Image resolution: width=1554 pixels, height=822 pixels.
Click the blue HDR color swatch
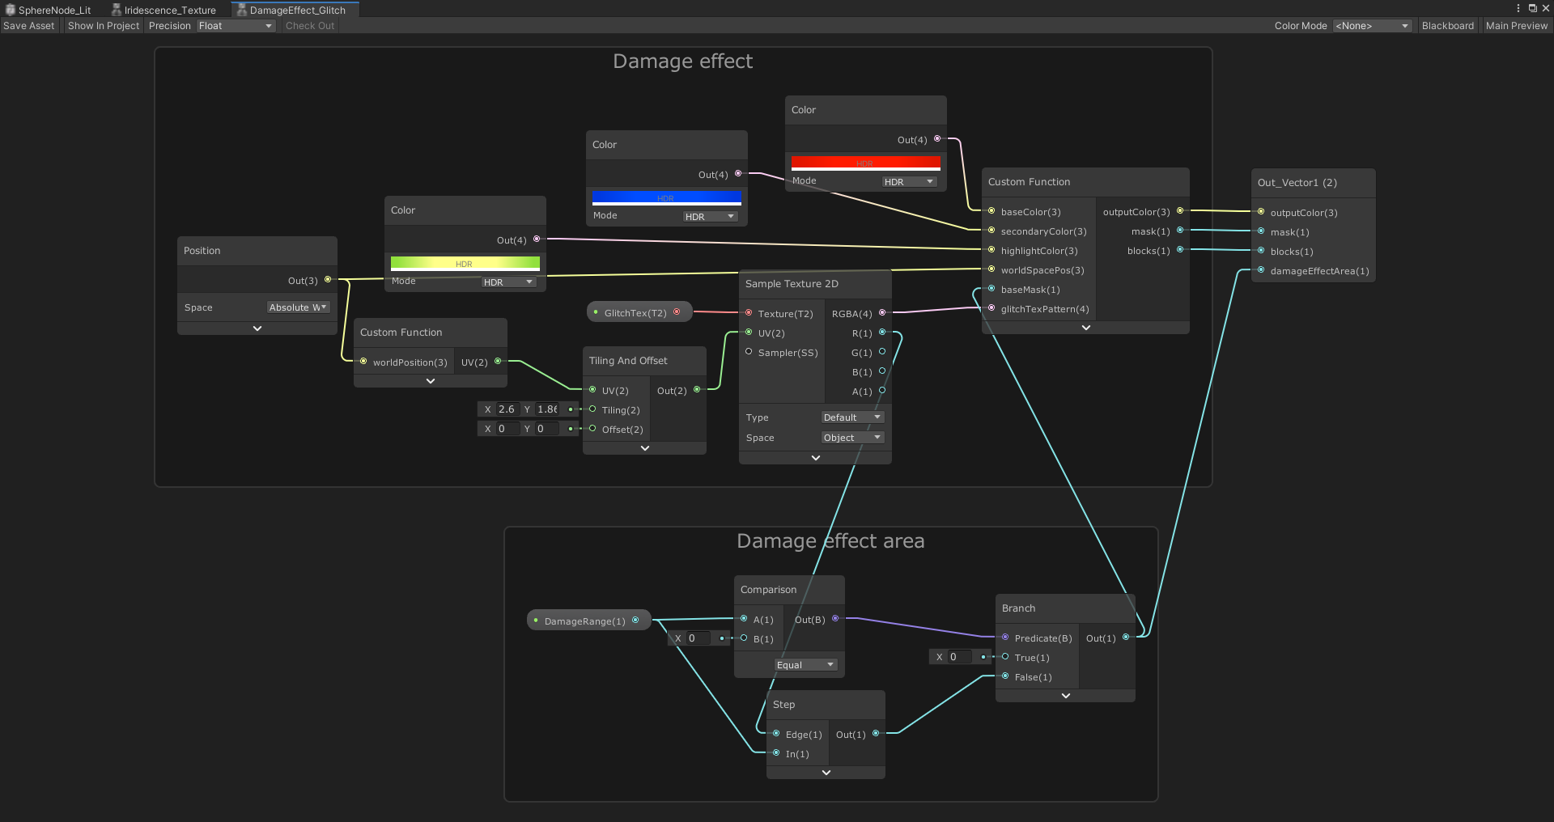coord(666,197)
